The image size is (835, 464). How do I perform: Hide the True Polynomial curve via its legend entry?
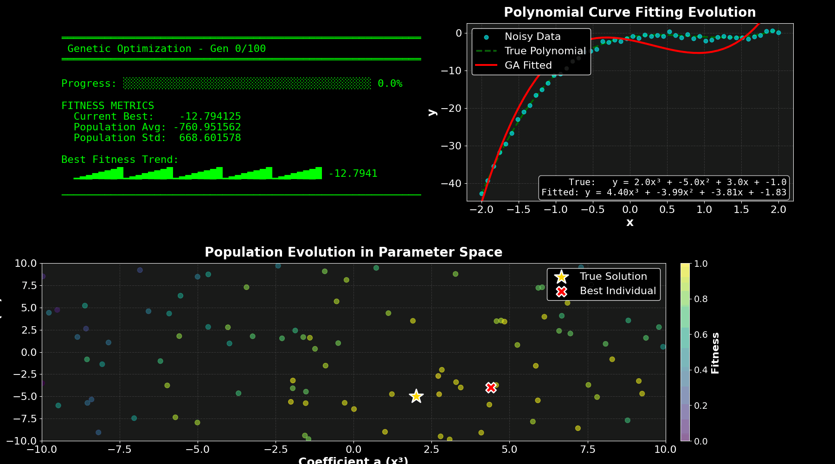pyautogui.click(x=545, y=51)
